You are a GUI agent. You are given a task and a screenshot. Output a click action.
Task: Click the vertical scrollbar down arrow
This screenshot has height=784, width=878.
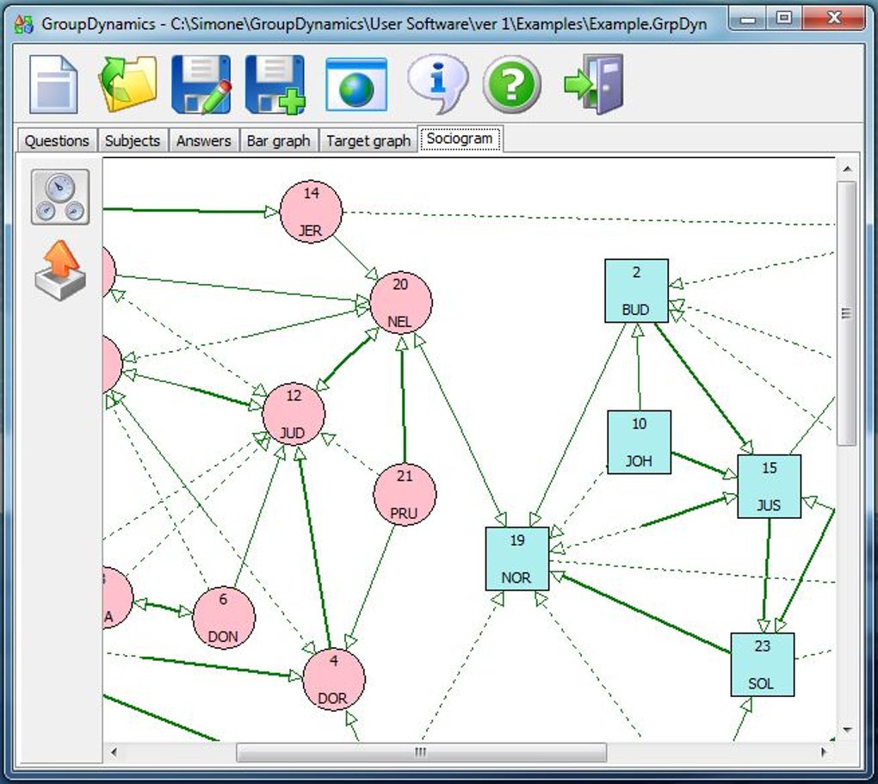847,730
